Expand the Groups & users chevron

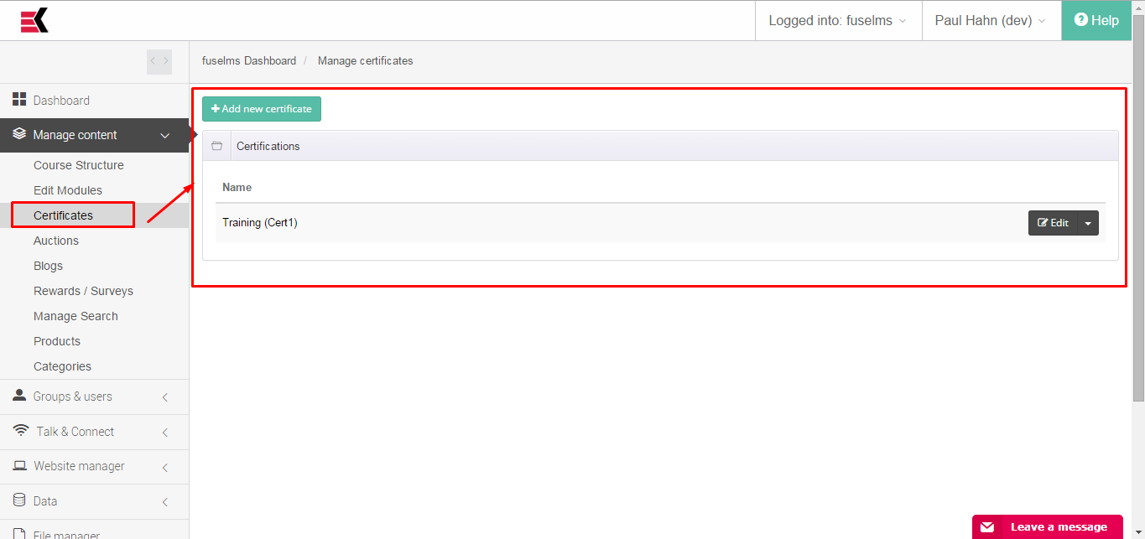[165, 396]
